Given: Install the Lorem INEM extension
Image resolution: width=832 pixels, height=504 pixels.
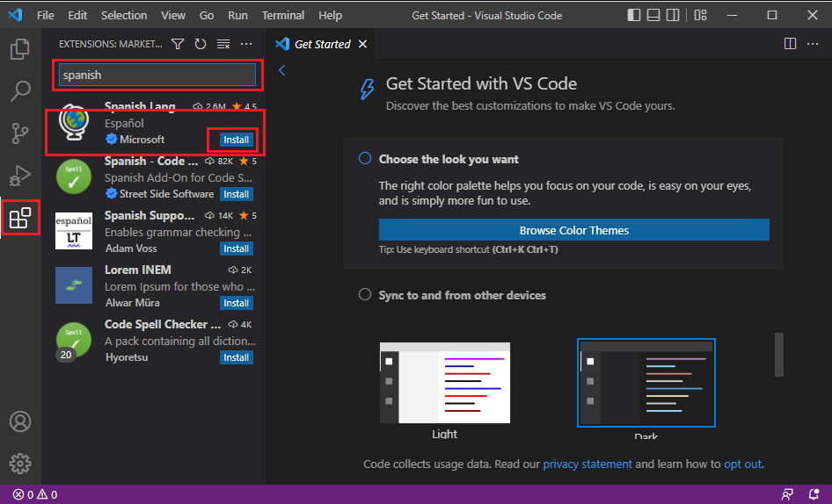Looking at the screenshot, I should tap(236, 303).
